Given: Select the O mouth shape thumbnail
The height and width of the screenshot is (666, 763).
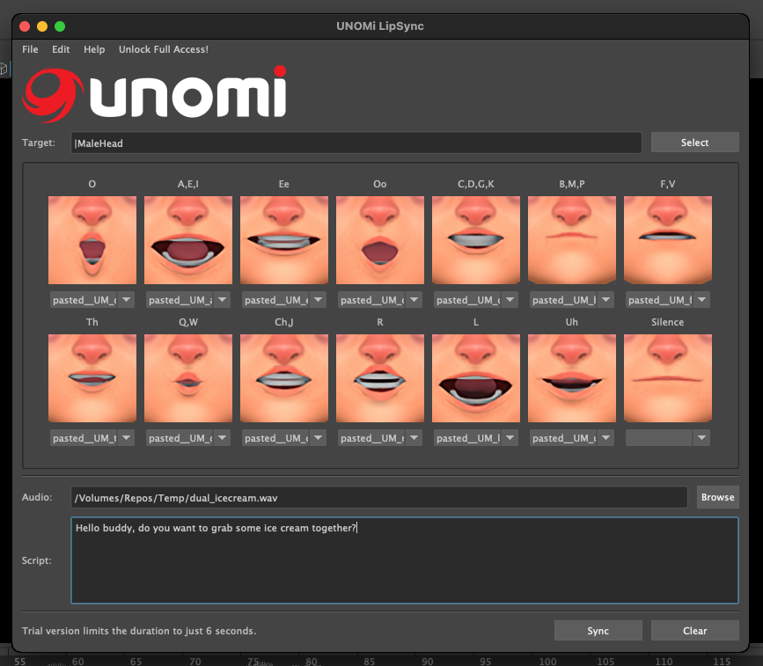Looking at the screenshot, I should [92, 240].
